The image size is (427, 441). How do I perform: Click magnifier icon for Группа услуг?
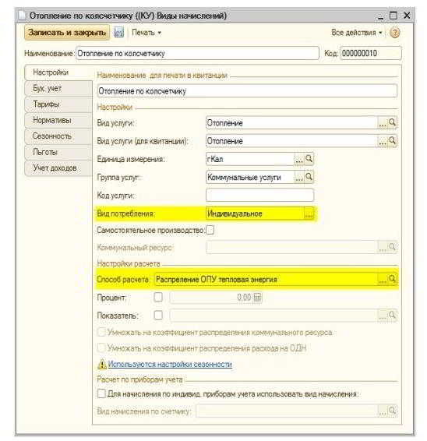coord(309,177)
